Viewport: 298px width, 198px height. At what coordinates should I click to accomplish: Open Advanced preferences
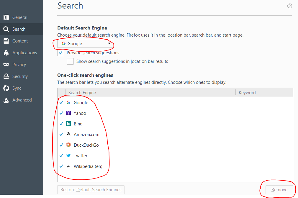click(22, 100)
